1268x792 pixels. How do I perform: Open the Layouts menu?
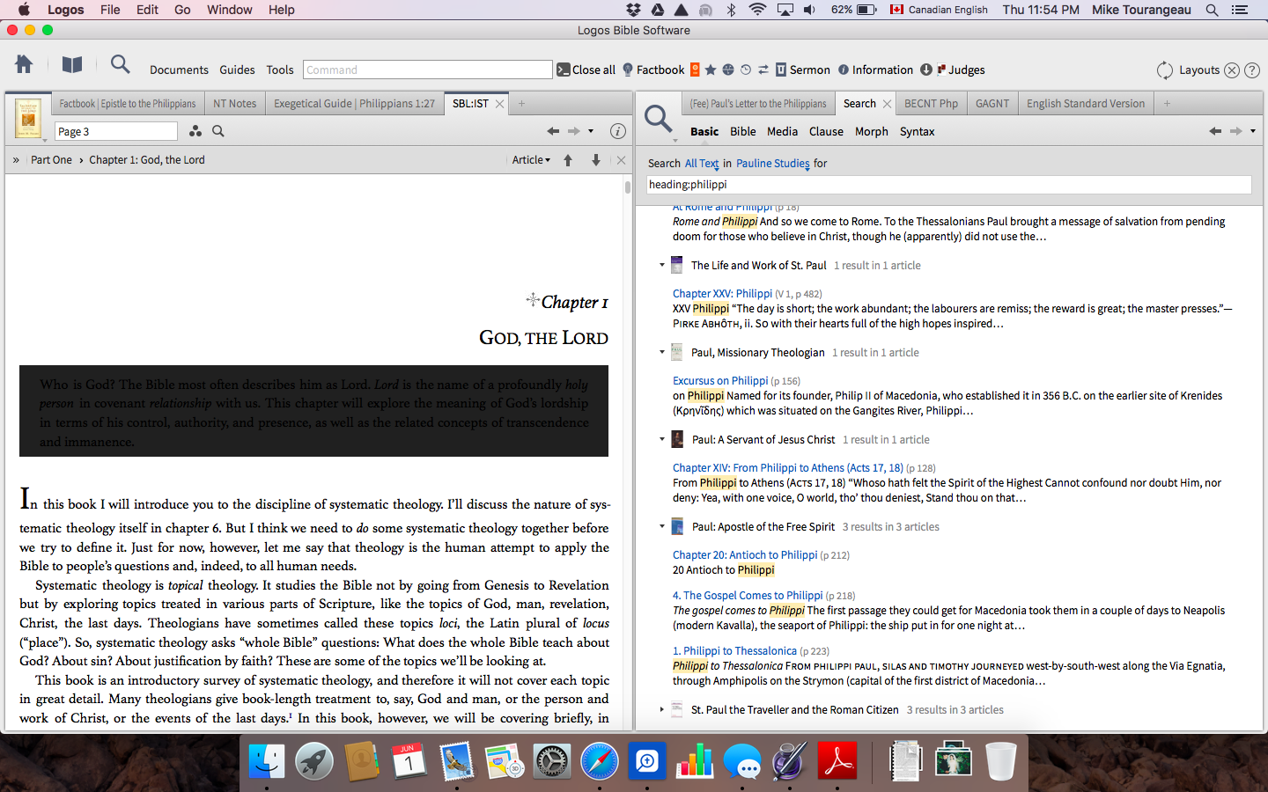[1199, 70]
